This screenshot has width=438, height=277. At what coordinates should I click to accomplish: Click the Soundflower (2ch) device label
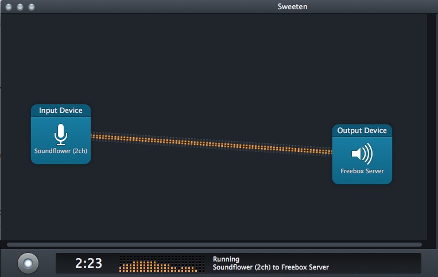pos(60,152)
